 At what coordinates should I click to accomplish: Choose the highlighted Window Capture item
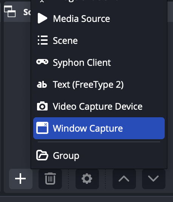tap(99, 128)
